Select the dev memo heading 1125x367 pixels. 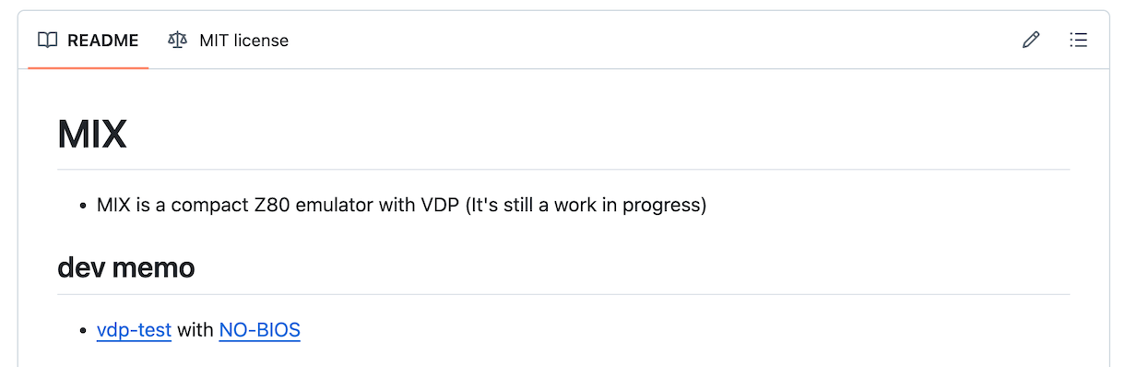(x=125, y=267)
